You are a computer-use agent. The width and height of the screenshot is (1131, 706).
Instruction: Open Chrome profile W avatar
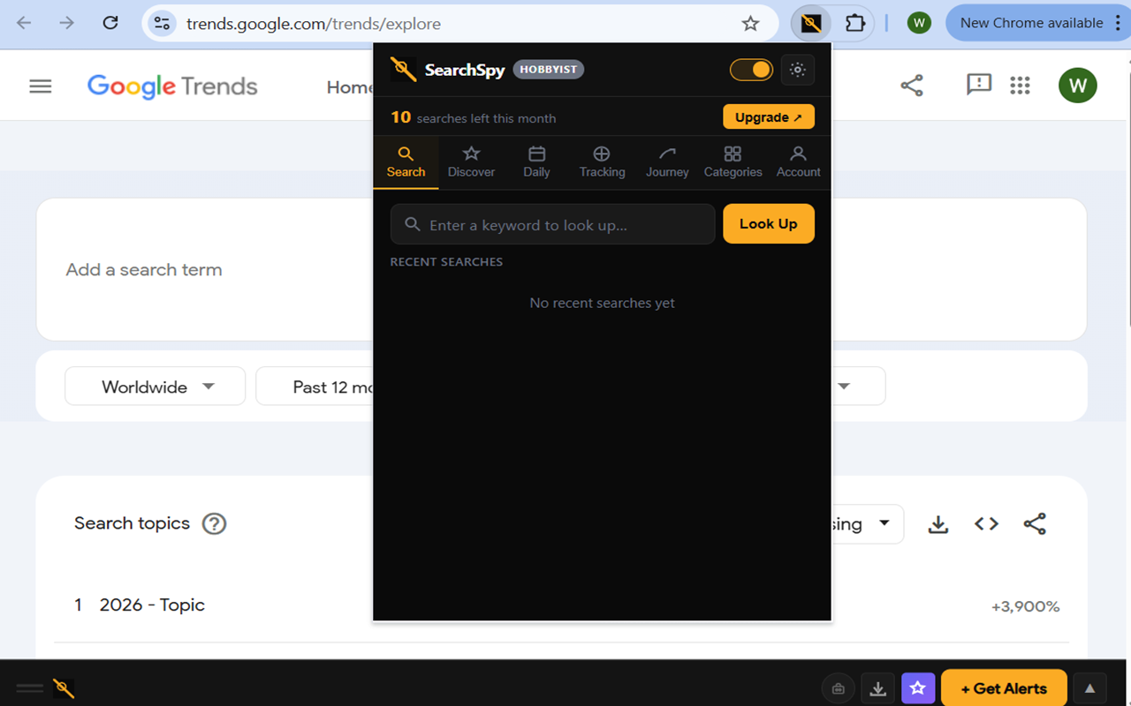tap(919, 23)
